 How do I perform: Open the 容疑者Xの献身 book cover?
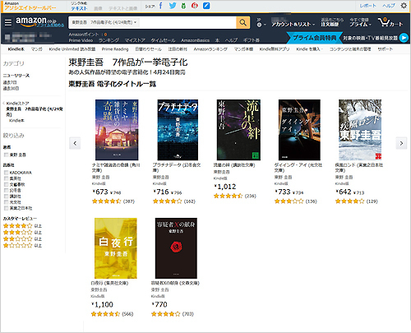(x=176, y=248)
